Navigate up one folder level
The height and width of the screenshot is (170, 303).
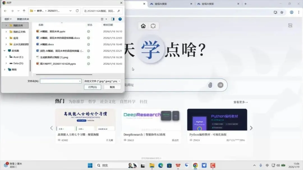pyautogui.click(x=24, y=11)
